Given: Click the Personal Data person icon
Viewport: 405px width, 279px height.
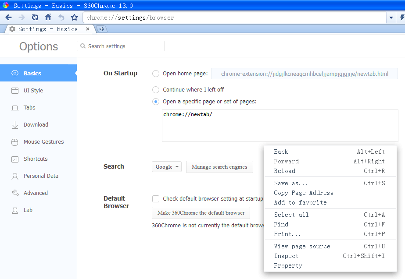Looking at the screenshot, I should pyautogui.click(x=15, y=176).
